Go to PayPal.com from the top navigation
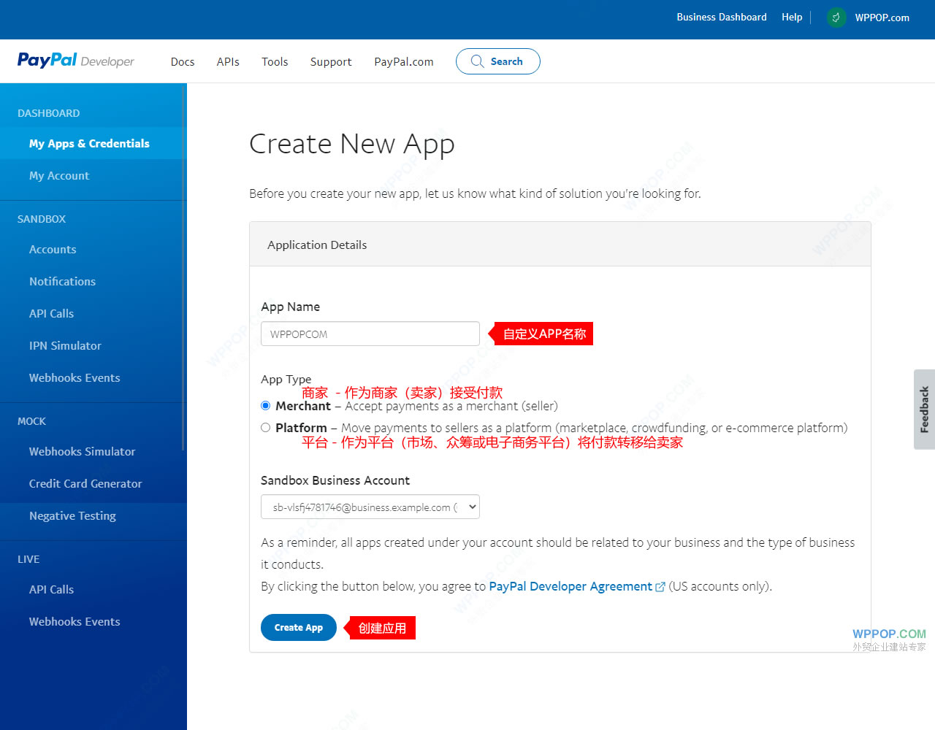The height and width of the screenshot is (730, 935). pyautogui.click(x=404, y=62)
